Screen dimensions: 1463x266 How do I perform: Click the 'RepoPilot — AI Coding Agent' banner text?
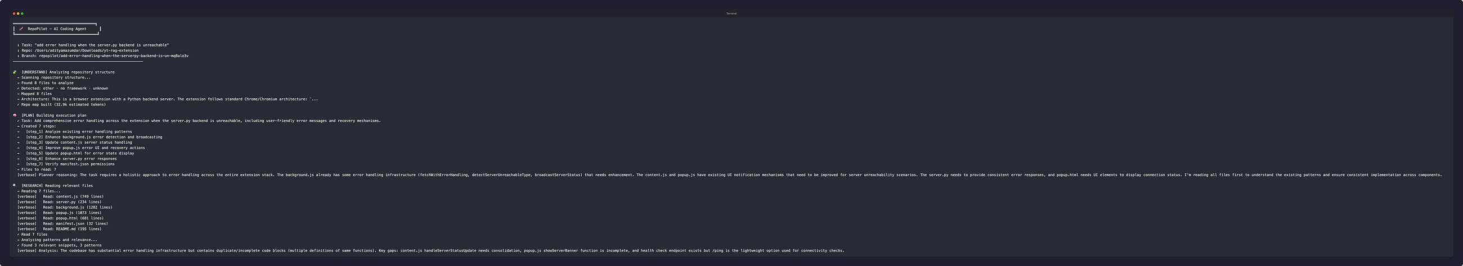(x=57, y=29)
